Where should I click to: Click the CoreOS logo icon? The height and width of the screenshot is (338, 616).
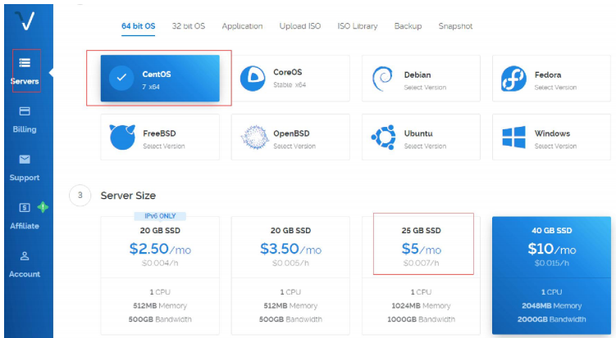pos(253,79)
